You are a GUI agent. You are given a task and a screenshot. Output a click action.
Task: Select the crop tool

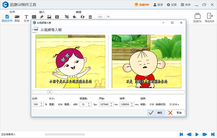(x=67, y=17)
